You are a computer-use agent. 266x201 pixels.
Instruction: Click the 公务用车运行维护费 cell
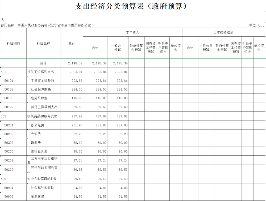coord(43,160)
